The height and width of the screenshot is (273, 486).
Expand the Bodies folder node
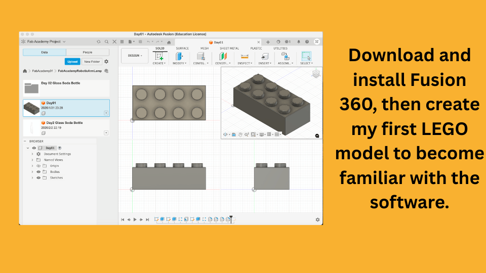point(32,172)
